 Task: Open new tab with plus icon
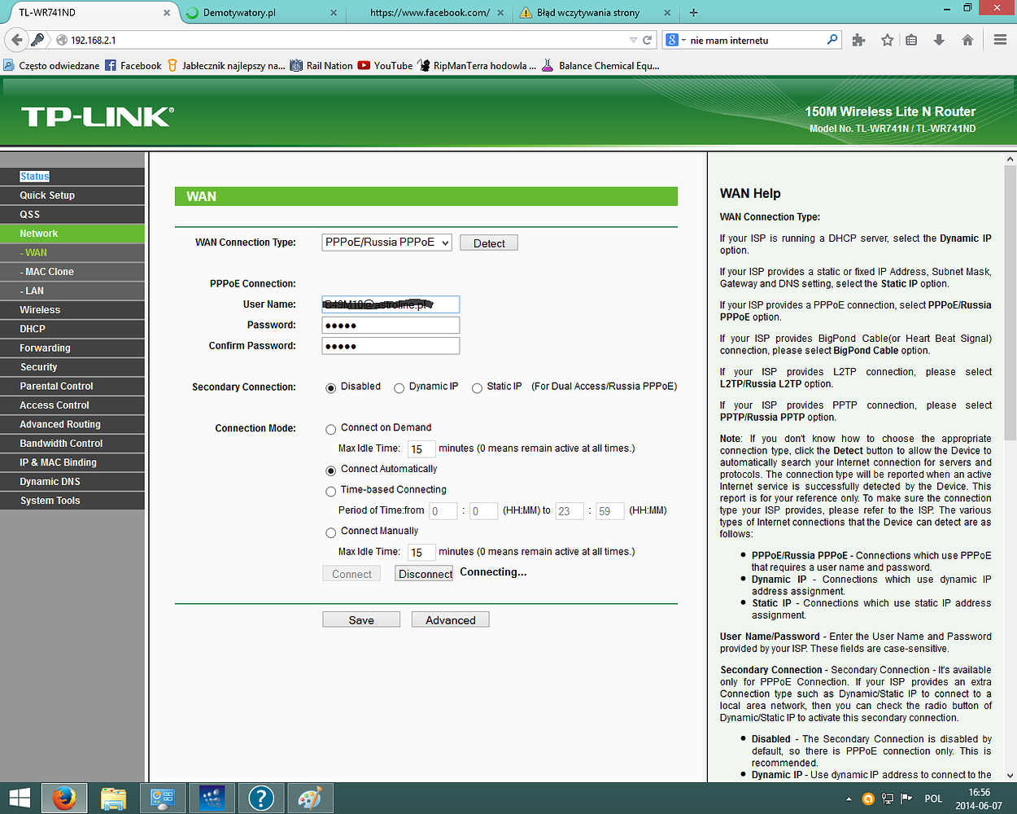coord(693,12)
